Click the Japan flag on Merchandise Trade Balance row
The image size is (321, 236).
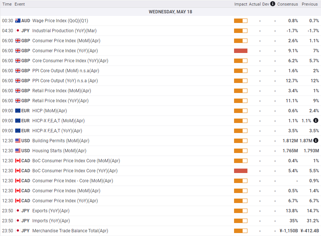[18, 231]
